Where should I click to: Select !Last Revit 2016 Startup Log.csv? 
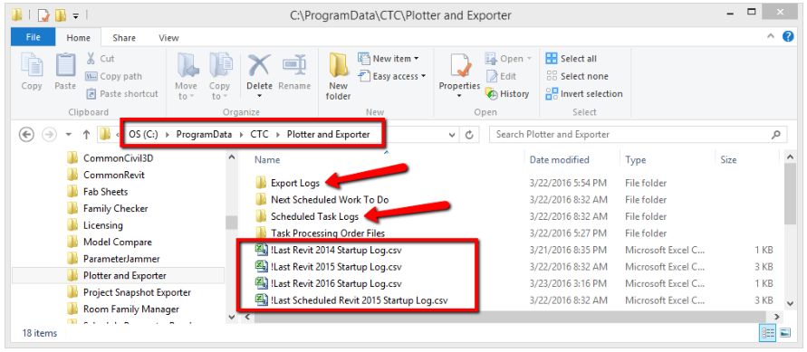point(336,283)
